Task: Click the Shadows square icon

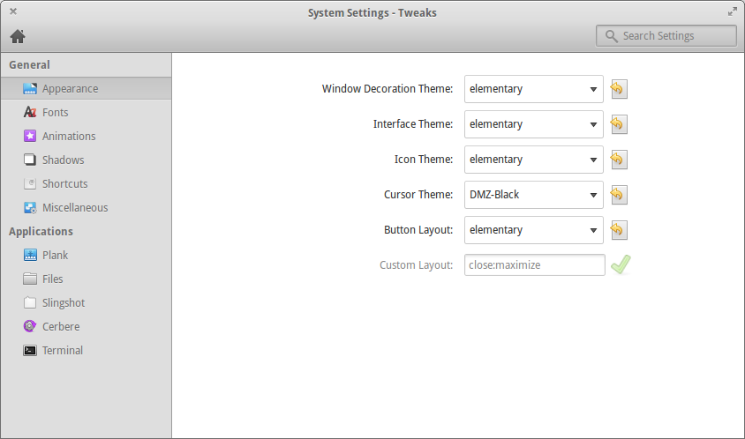Action: coord(30,160)
